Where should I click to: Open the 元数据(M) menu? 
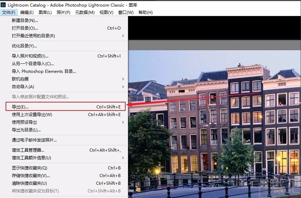85,13
